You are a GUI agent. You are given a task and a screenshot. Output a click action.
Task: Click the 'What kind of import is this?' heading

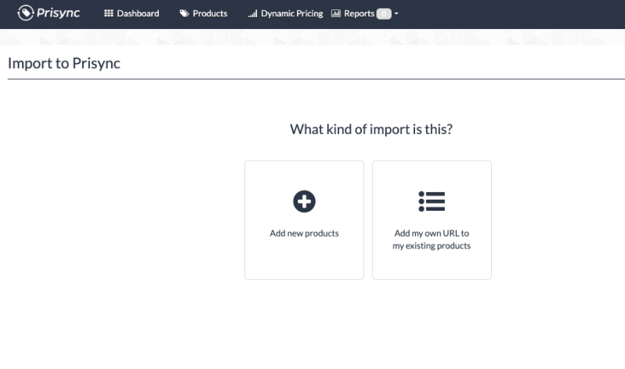[371, 129]
